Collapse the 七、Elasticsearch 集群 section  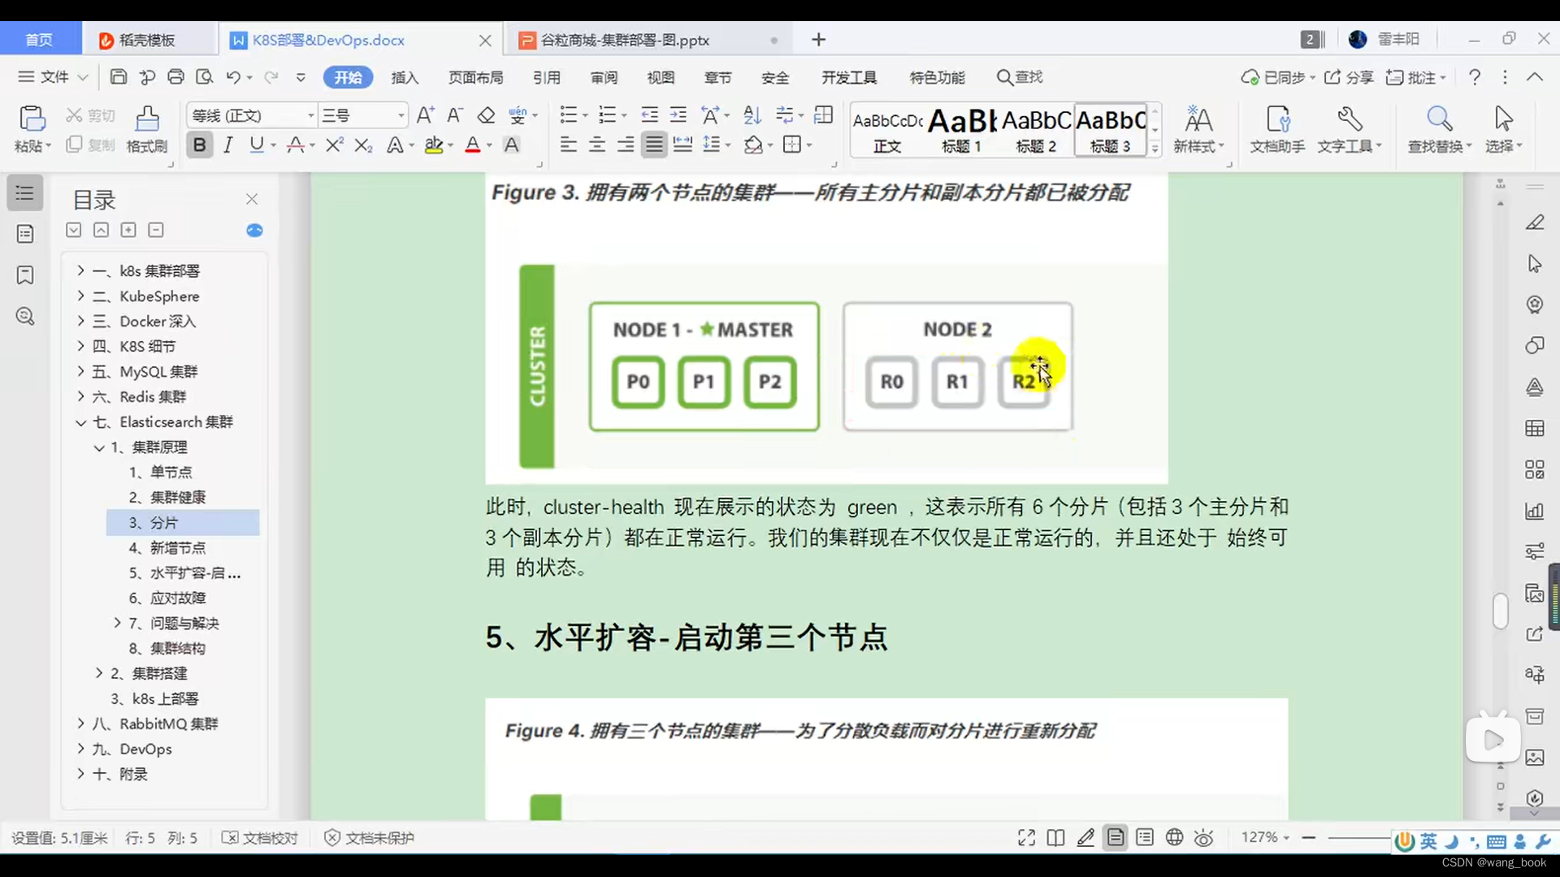tap(80, 421)
